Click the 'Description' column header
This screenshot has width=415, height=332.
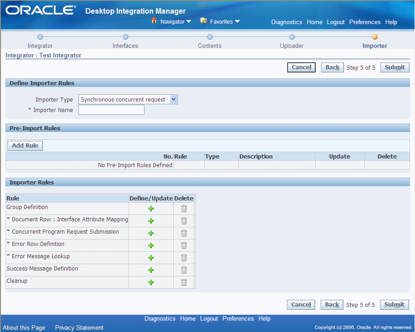click(x=256, y=156)
